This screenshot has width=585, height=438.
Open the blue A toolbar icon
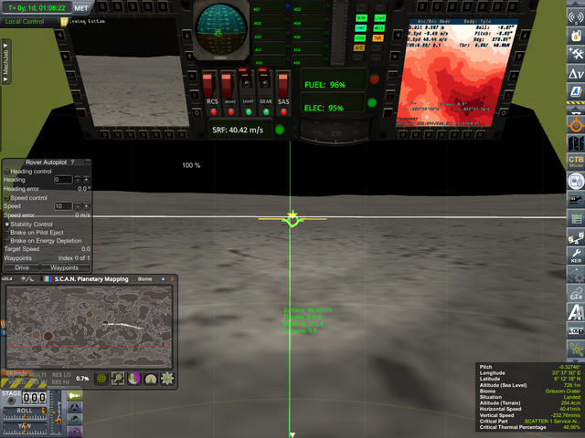(576, 91)
